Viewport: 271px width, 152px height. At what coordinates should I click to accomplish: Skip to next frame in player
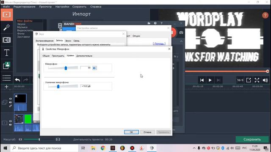tap(218, 80)
